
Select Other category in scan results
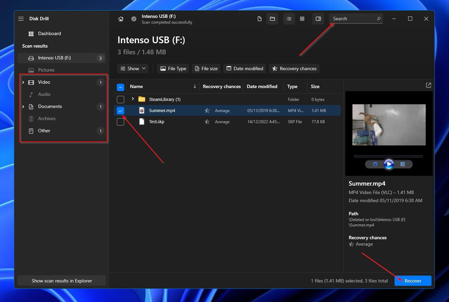44,131
